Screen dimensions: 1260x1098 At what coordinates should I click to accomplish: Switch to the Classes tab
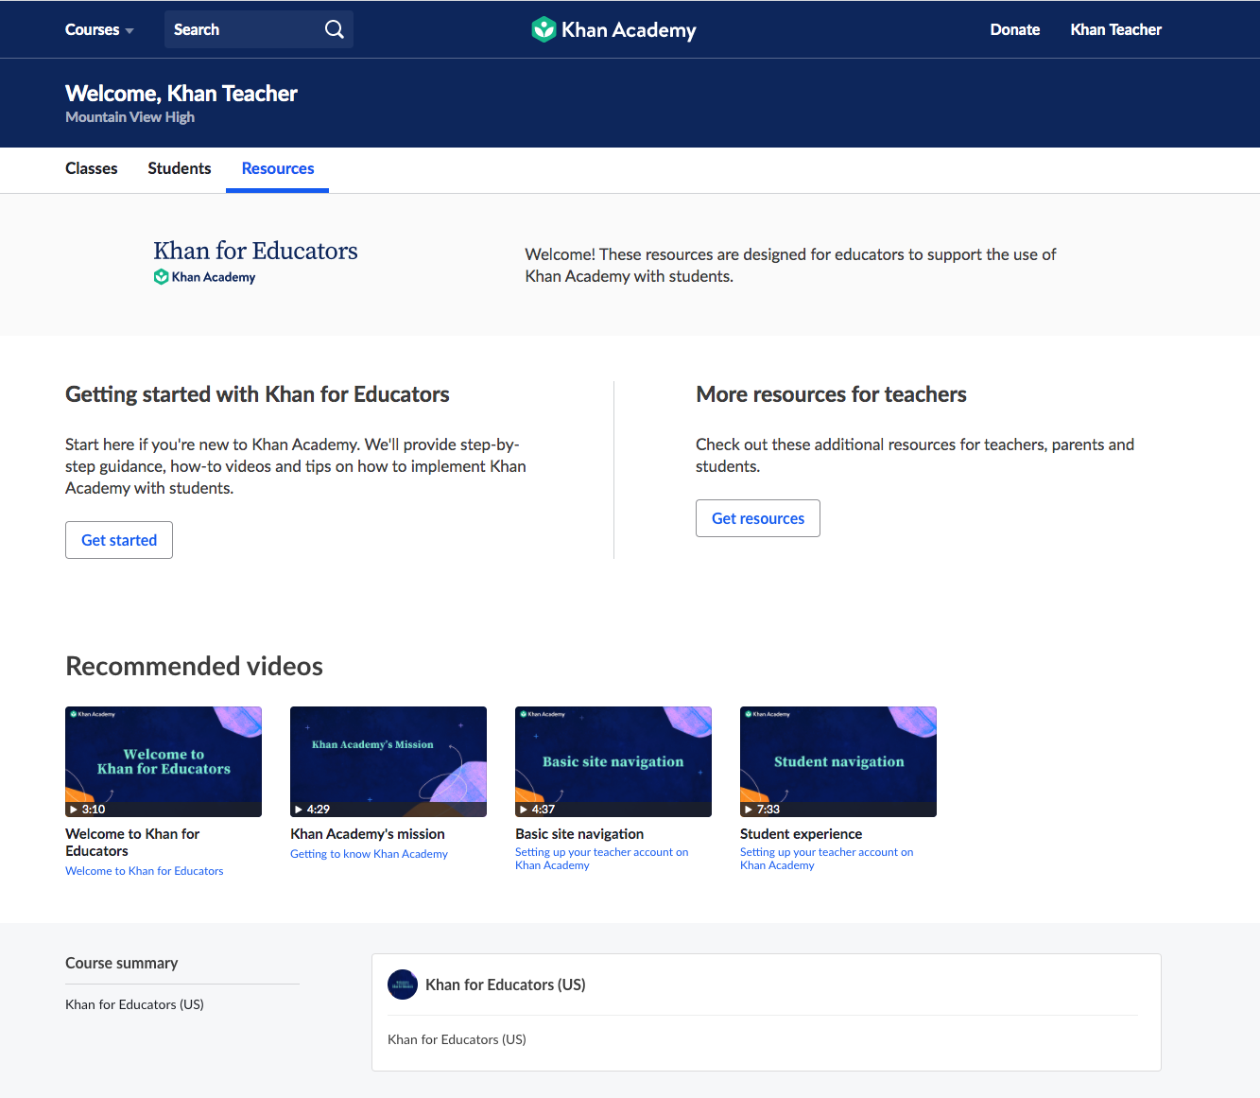[92, 168]
